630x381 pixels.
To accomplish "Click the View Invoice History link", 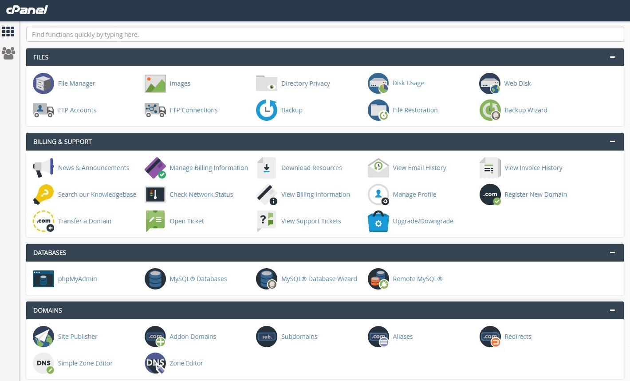I will 533,168.
